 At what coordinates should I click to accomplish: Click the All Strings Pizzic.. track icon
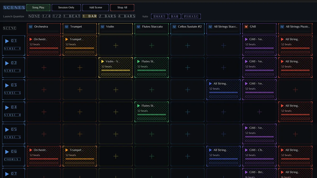[282, 27]
